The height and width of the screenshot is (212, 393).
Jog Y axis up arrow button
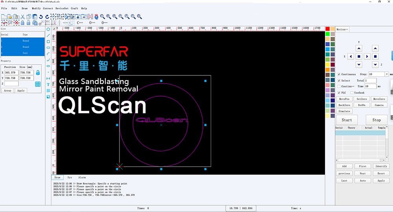point(359,48)
